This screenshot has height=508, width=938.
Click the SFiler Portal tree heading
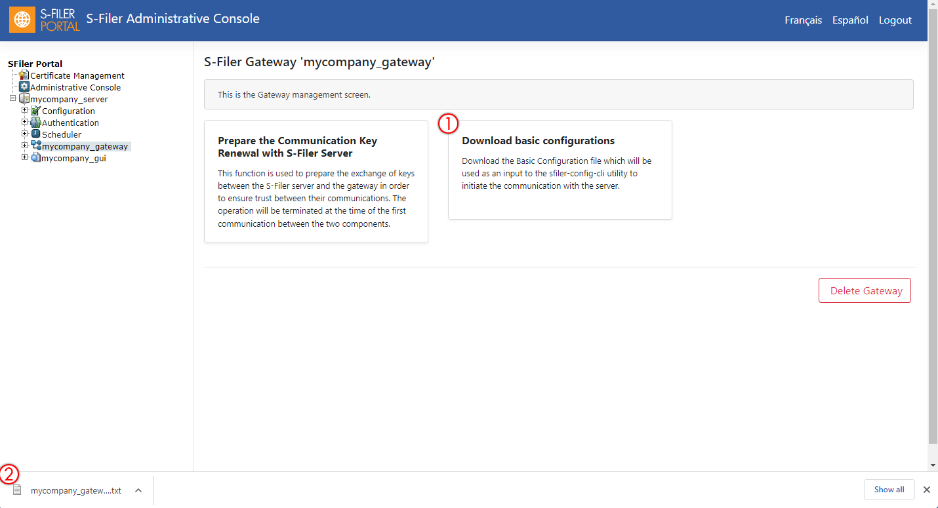[35, 64]
